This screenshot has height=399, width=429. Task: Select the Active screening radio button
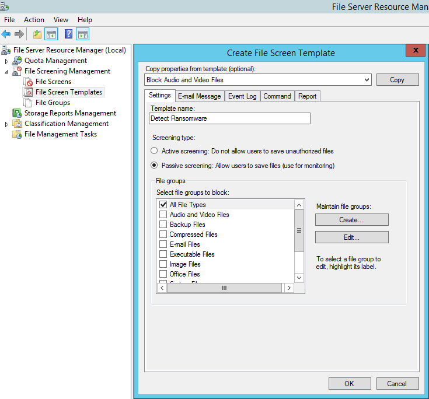point(154,150)
